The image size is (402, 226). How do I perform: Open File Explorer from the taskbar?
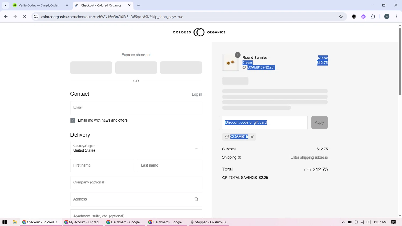tap(15, 222)
